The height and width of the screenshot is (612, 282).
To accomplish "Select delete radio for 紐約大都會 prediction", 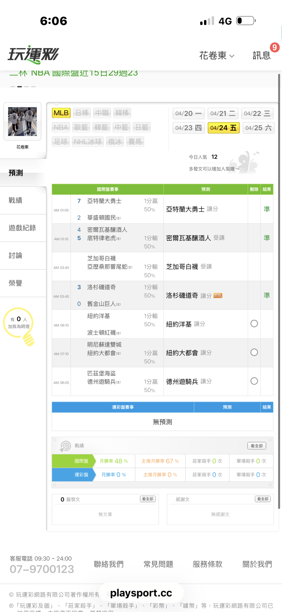I will coord(254,352).
